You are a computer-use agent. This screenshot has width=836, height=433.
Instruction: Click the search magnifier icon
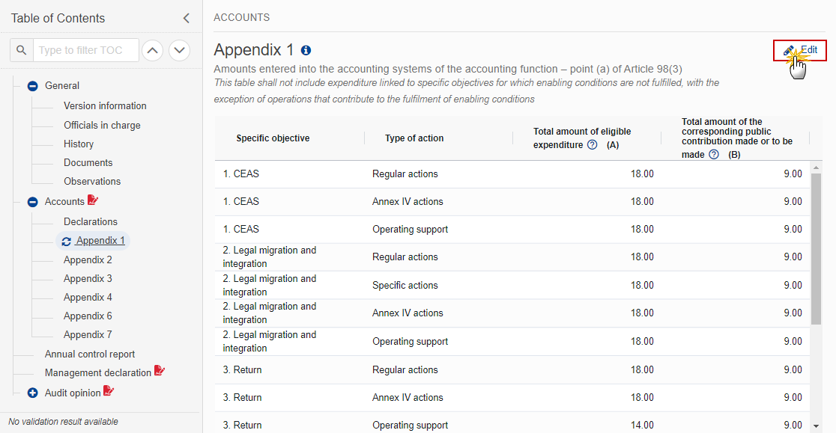click(21, 50)
